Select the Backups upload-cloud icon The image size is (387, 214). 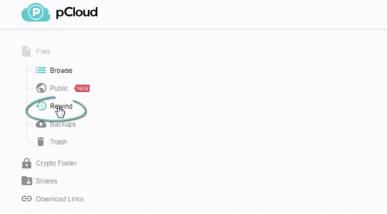tap(41, 124)
